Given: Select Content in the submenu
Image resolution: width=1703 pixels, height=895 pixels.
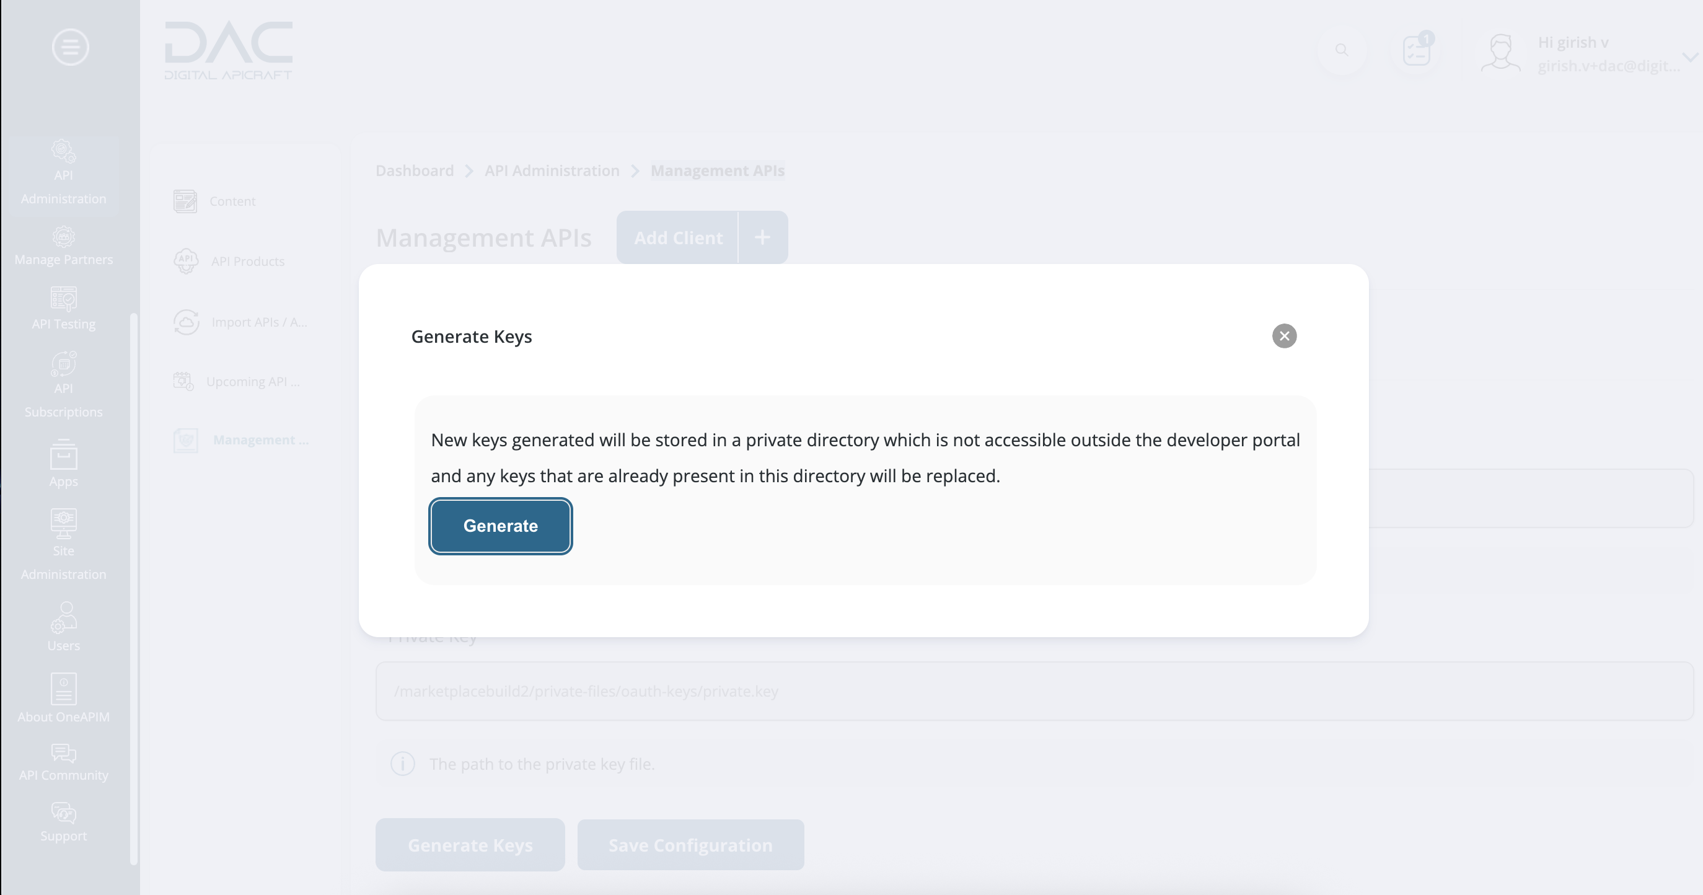Looking at the screenshot, I should click(232, 201).
